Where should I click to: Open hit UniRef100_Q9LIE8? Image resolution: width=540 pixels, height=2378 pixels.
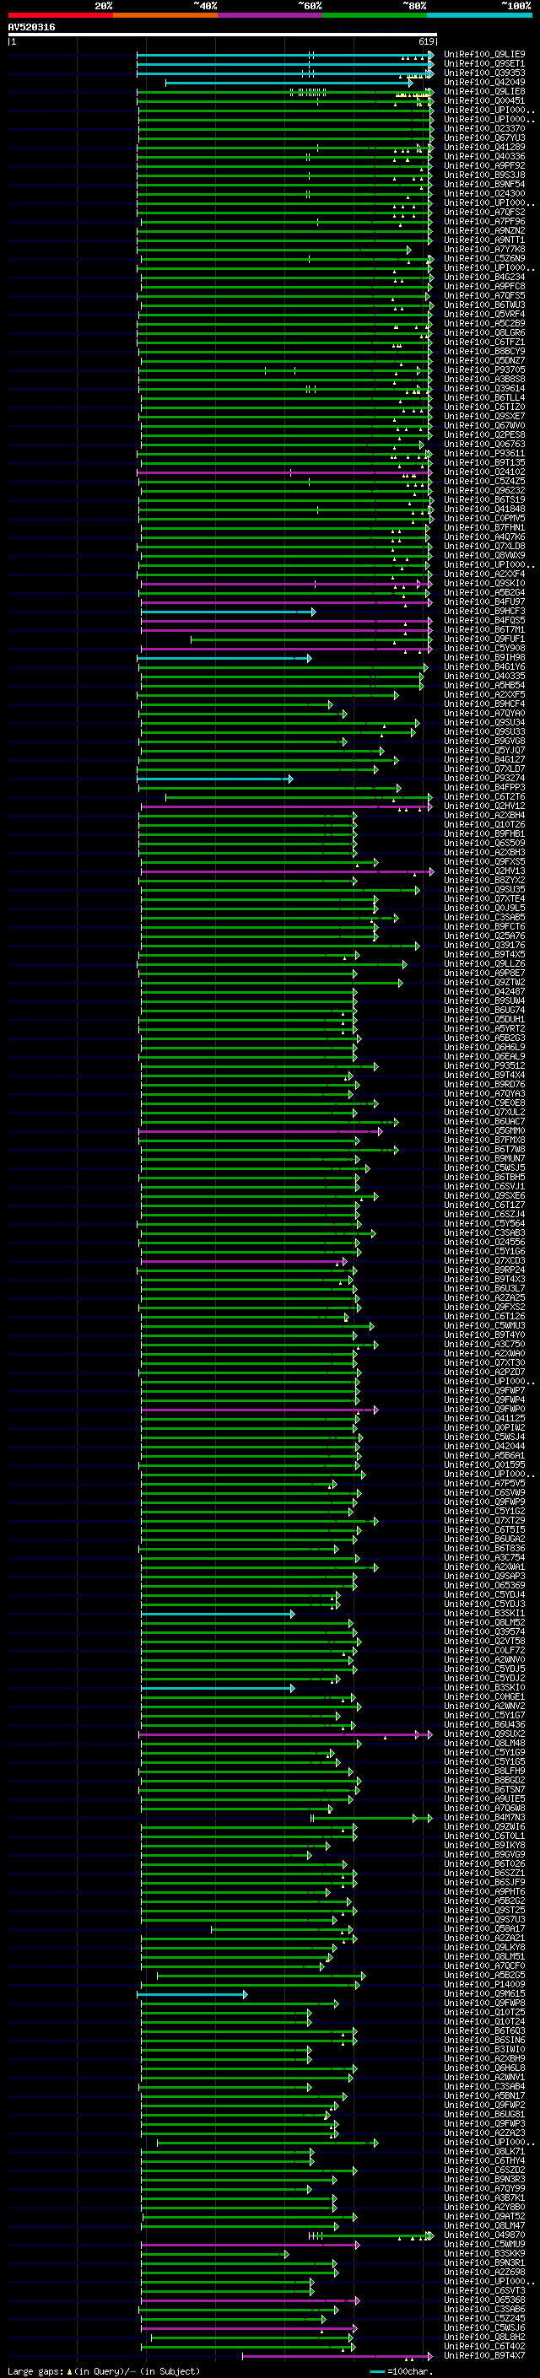(484, 91)
